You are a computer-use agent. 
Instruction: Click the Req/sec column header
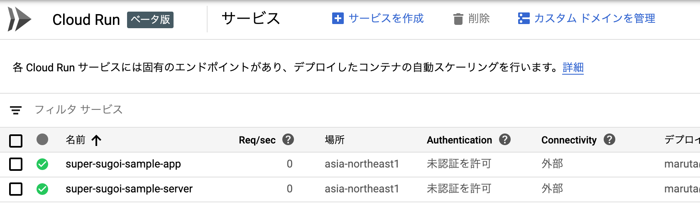257,140
